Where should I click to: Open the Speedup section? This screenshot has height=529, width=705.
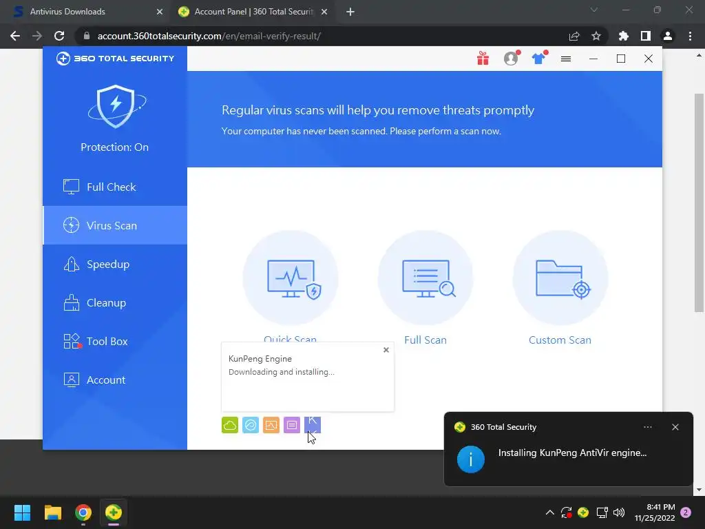(x=115, y=264)
